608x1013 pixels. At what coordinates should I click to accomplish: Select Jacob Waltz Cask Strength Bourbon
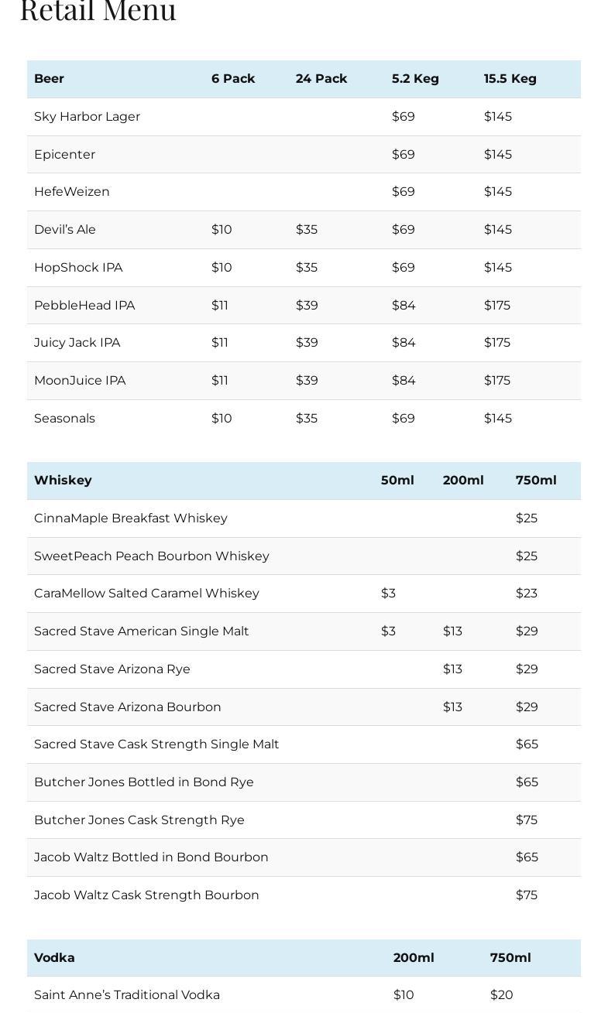[146, 895]
